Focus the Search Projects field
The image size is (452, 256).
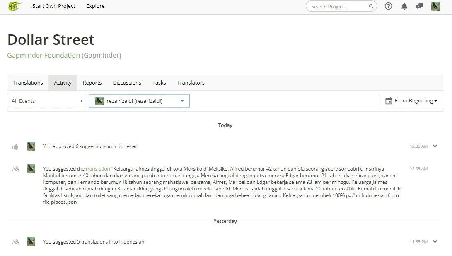(341, 6)
